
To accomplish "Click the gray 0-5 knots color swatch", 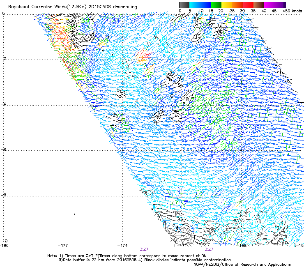I will point(184,5).
